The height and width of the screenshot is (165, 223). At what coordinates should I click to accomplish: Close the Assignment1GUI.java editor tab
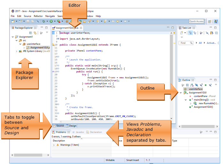81,28
